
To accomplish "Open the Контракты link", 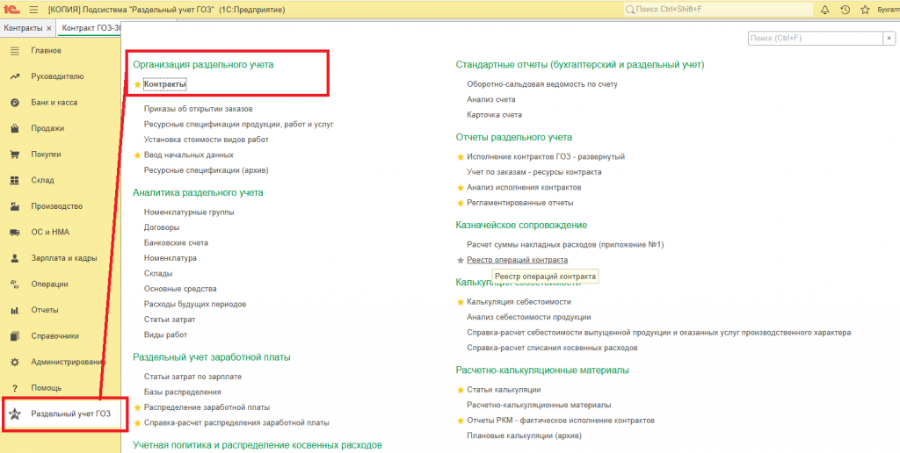I will (165, 85).
